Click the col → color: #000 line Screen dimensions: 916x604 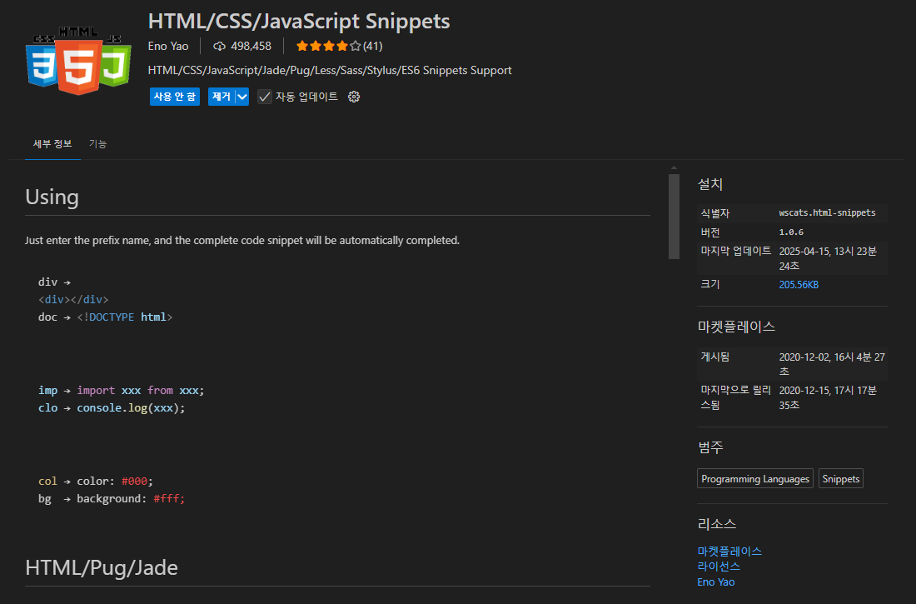coord(95,482)
